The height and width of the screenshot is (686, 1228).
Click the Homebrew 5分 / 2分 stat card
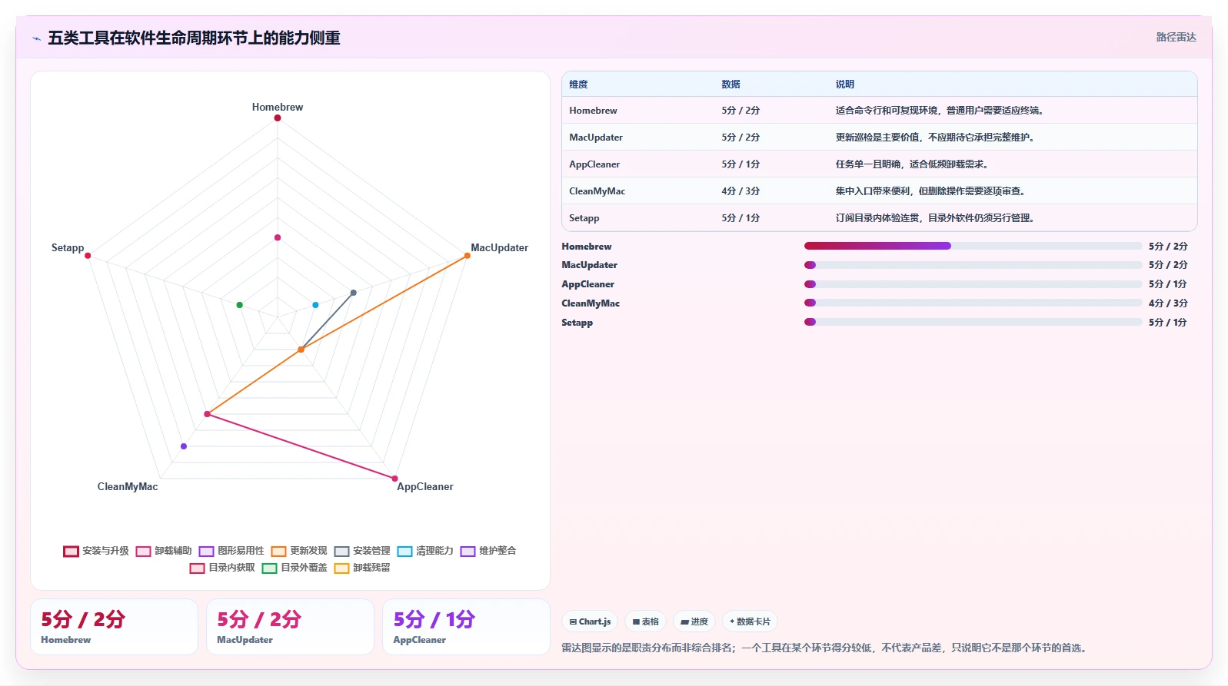[114, 627]
